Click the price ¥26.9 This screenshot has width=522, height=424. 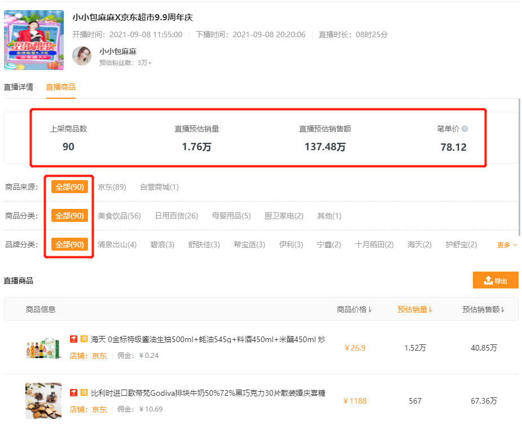click(355, 348)
